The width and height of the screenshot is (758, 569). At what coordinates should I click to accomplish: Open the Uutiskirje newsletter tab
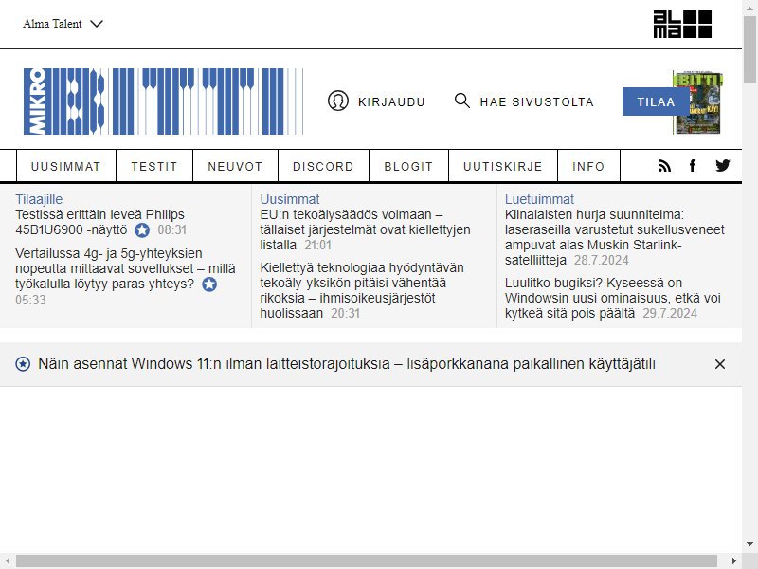point(503,167)
